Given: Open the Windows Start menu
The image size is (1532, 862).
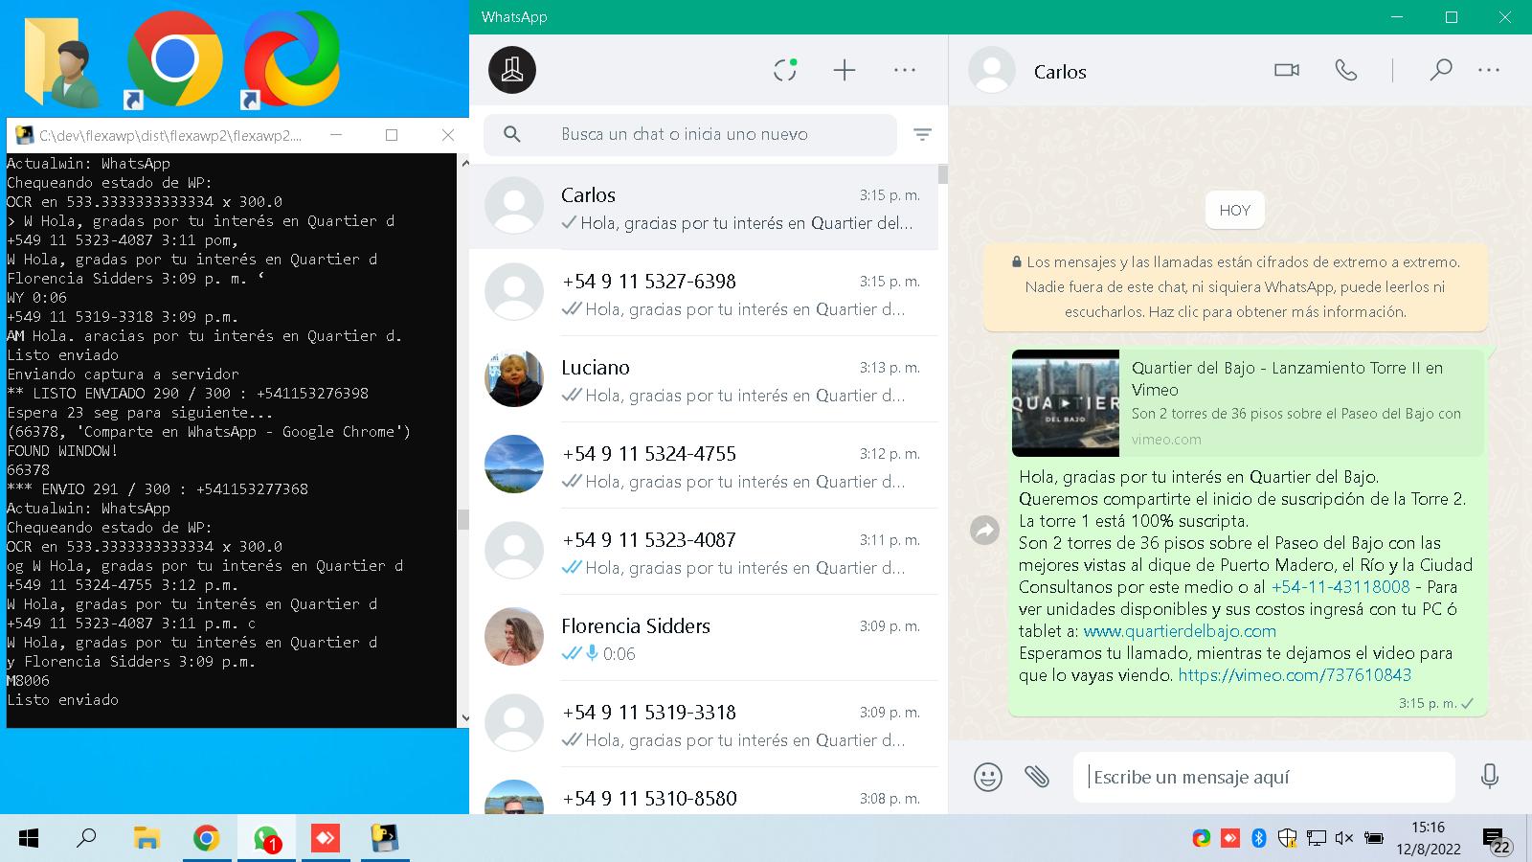Looking at the screenshot, I should 29,839.
